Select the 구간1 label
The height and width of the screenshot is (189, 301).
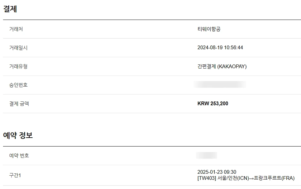(x=15, y=175)
